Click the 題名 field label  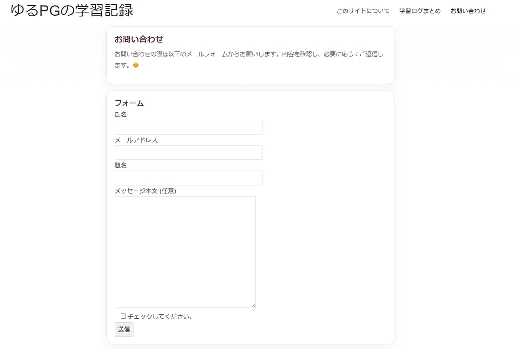121,165
